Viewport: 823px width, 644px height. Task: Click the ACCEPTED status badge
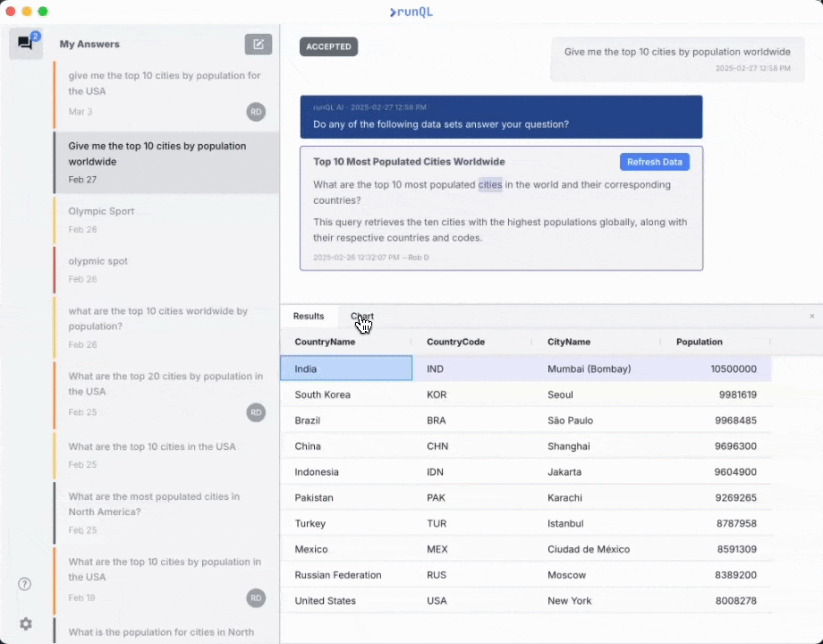point(328,47)
